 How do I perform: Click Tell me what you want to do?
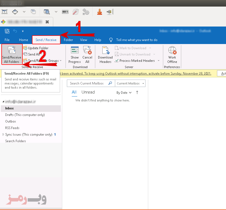point(137,40)
